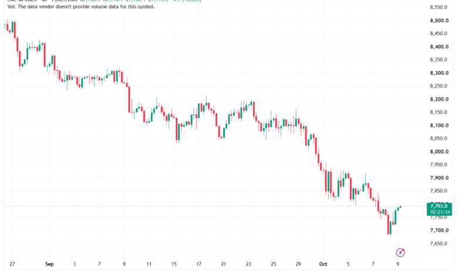Image resolution: width=458 pixels, height=276 pixels.
Task: Click the 17 date on time axis
Action: pos(198,264)
